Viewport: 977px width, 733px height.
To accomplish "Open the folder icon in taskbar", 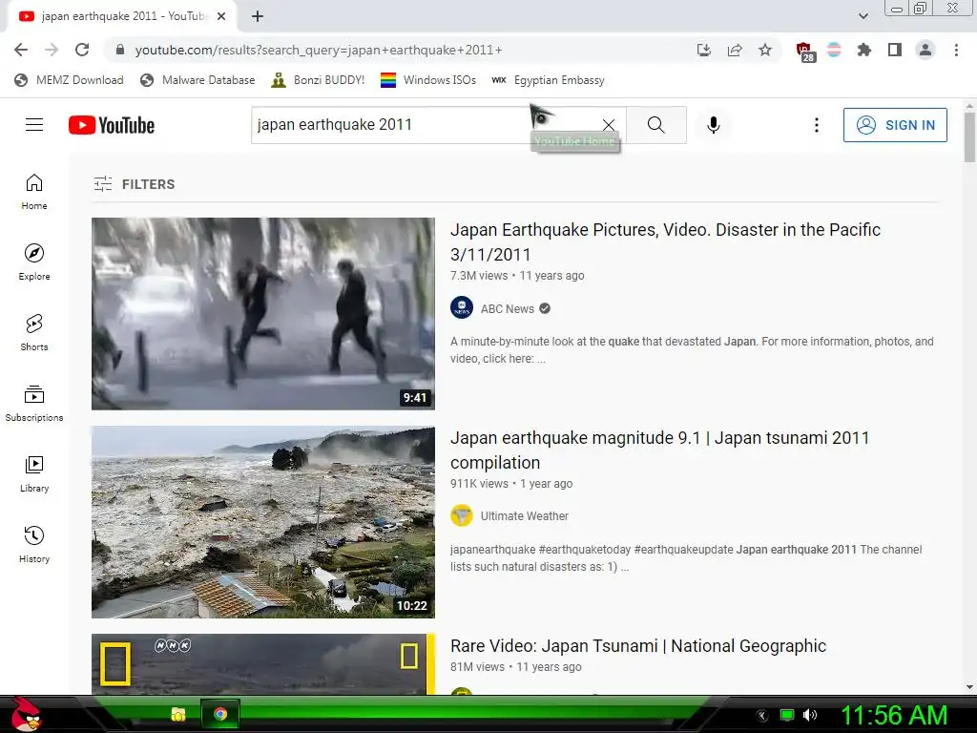I will (178, 714).
